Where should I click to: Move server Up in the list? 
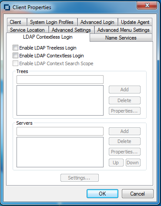[x=116, y=163]
